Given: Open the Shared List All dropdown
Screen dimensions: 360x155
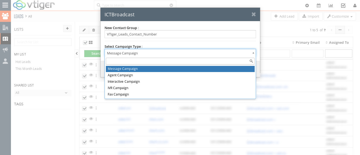Looking at the screenshot, I should click(x=43, y=93).
